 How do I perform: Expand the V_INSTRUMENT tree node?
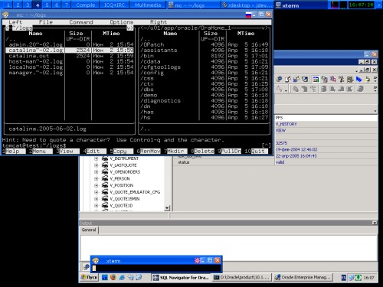[97, 158]
